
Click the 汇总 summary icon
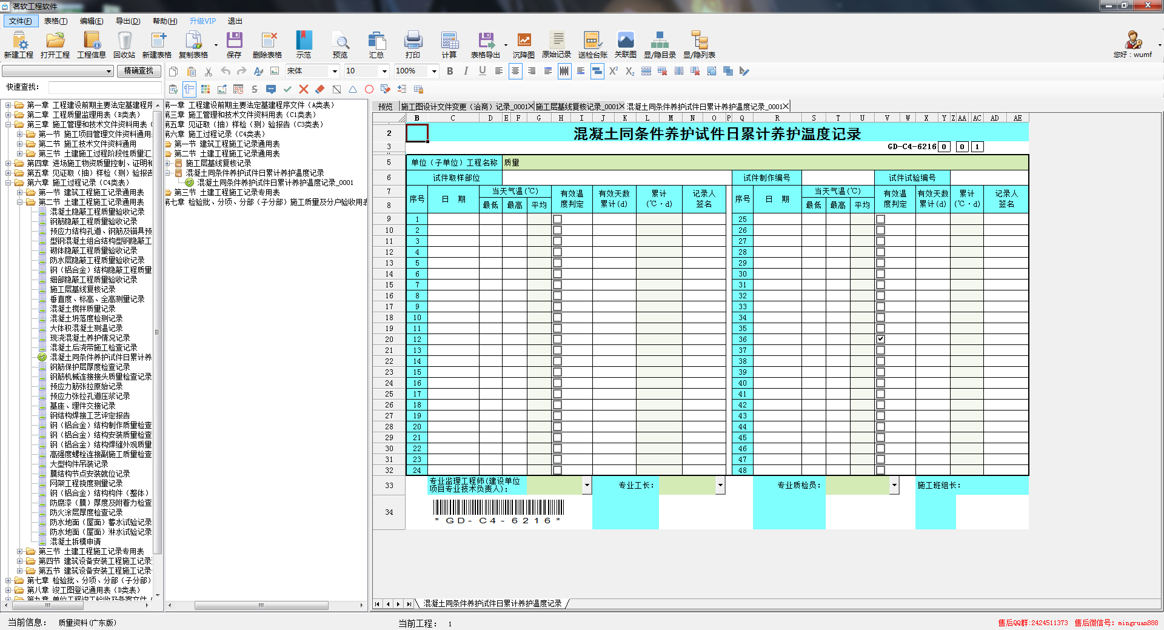click(x=376, y=44)
